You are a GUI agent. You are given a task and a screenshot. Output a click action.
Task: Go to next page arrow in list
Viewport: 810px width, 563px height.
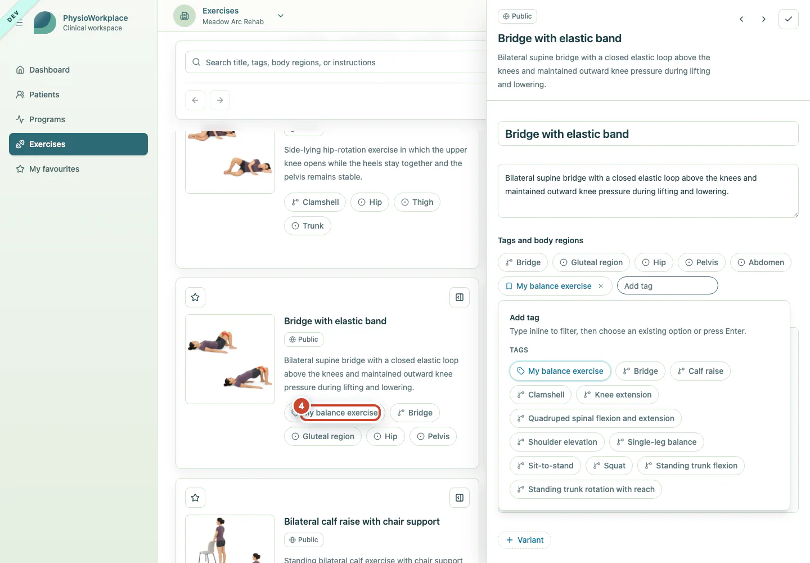click(220, 100)
